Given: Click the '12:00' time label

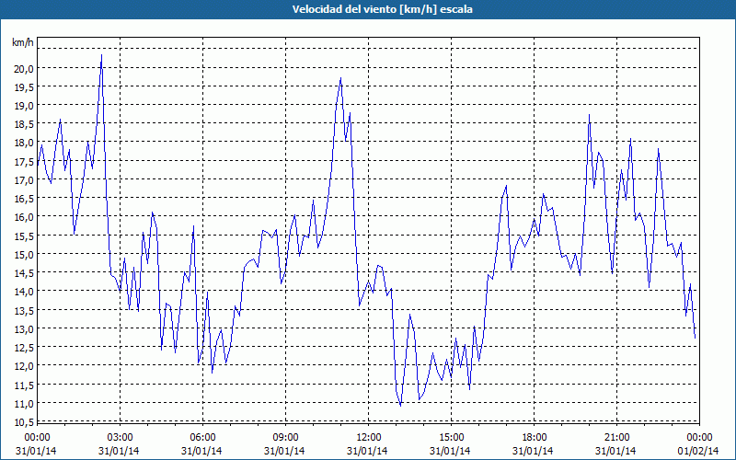Looking at the screenshot, I should [368, 438].
